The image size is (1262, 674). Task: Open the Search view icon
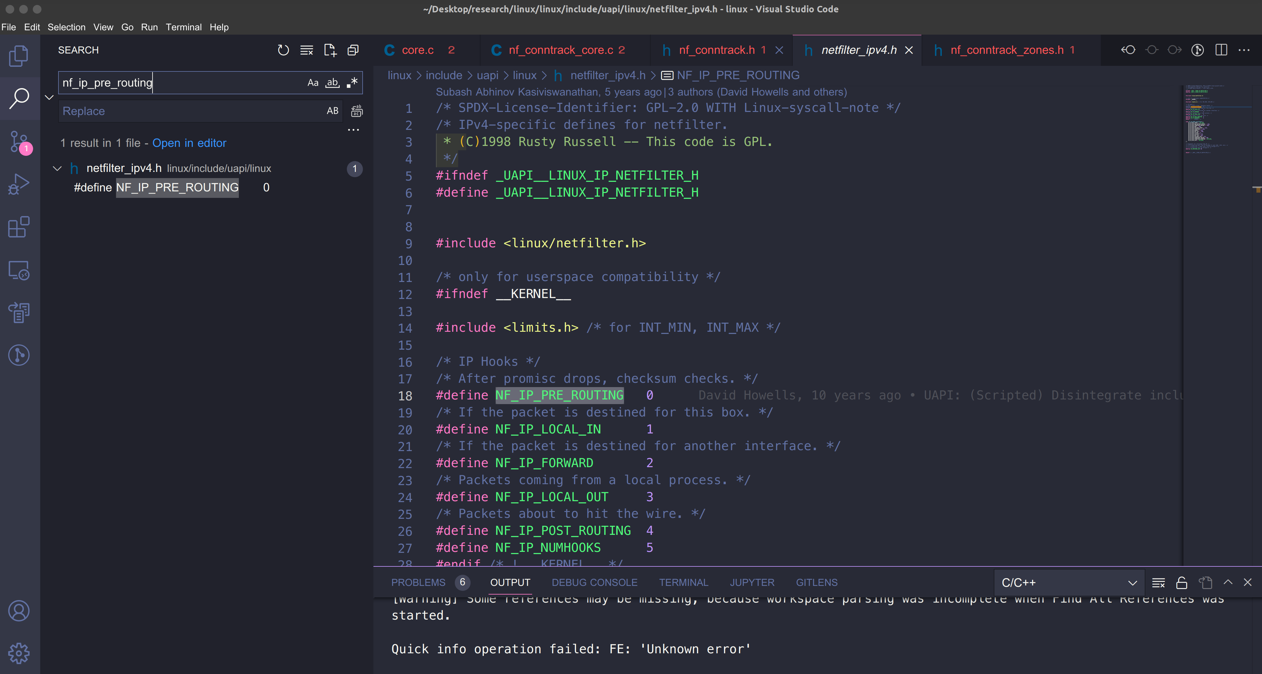tap(19, 98)
